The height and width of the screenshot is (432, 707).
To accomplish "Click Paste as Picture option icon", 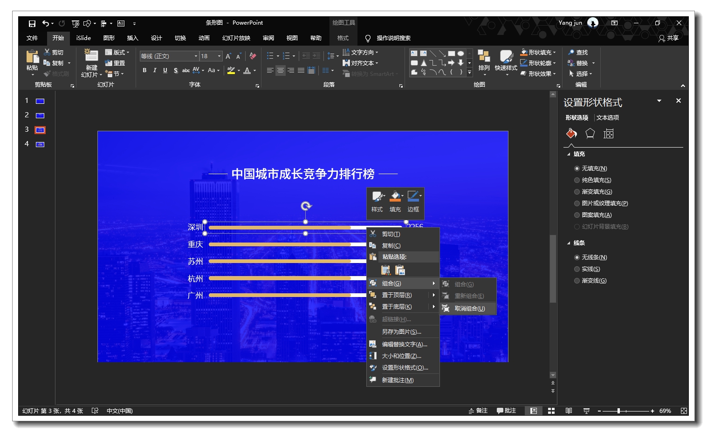I will pyautogui.click(x=400, y=270).
